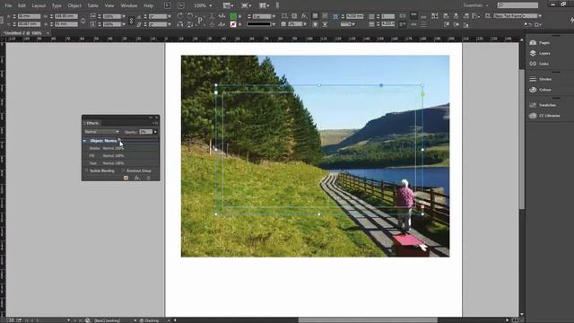Screen dimensions: 574x323
Task: Toggle constrain proportions for width and height
Action: [83, 21]
